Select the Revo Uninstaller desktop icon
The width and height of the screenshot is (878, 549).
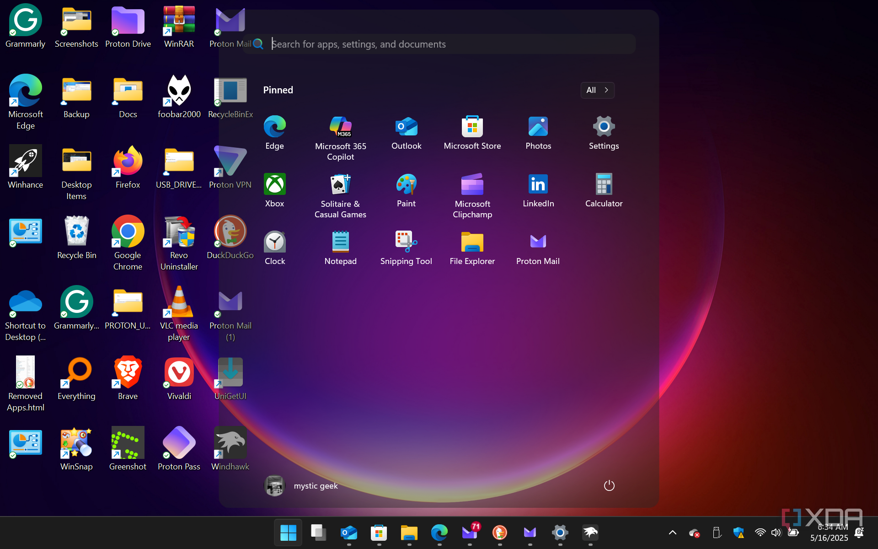(179, 243)
